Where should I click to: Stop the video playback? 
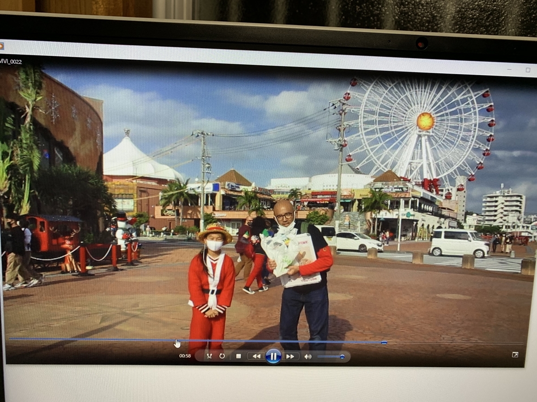pos(239,356)
